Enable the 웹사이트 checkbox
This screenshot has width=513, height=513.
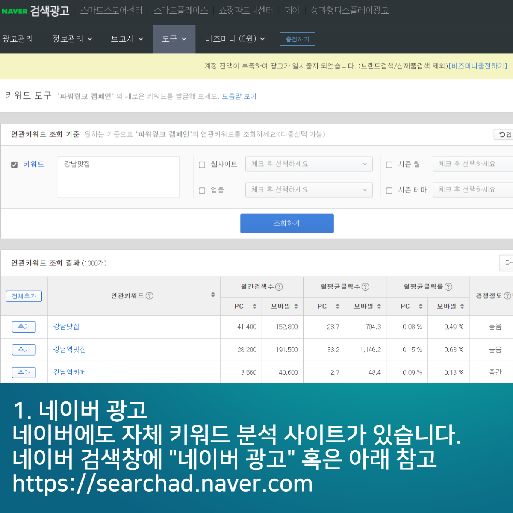[x=202, y=165]
